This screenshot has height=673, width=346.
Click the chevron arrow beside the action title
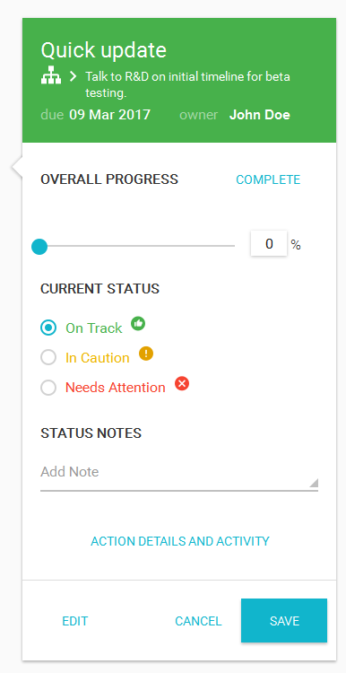click(x=74, y=76)
